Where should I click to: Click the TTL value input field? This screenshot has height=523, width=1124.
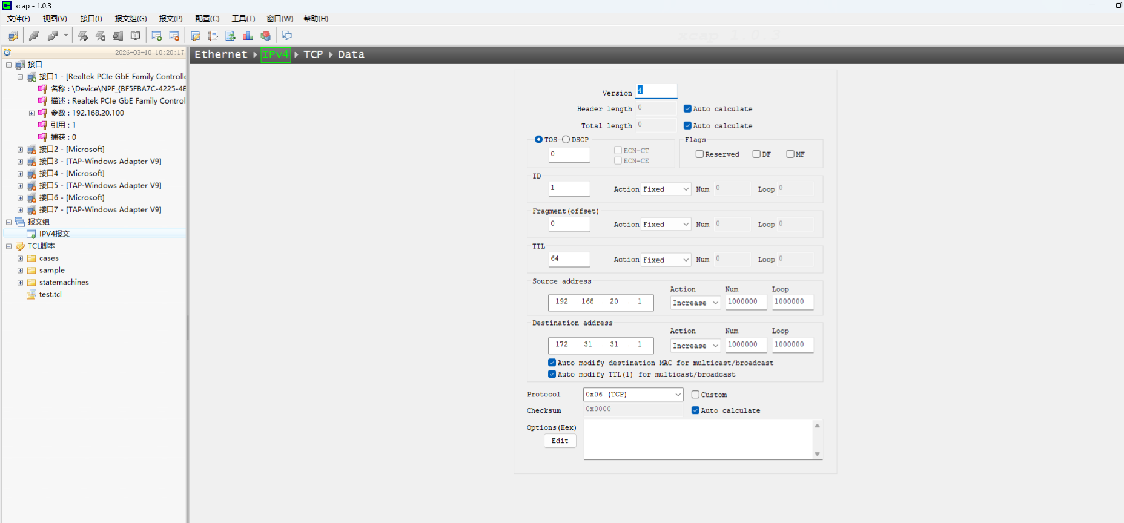pyautogui.click(x=569, y=259)
